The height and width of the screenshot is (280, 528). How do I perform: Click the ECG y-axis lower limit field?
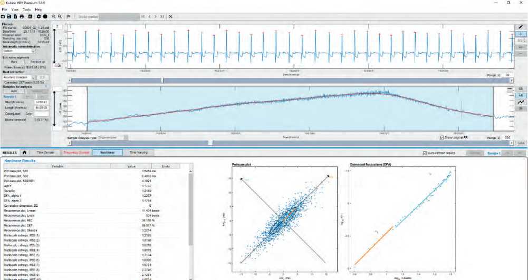coord(58,66)
